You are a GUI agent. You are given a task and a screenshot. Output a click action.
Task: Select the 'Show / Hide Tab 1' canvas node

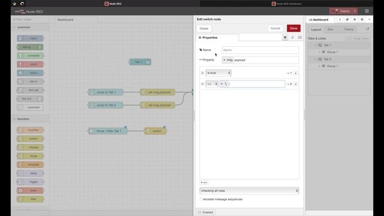click(108, 131)
